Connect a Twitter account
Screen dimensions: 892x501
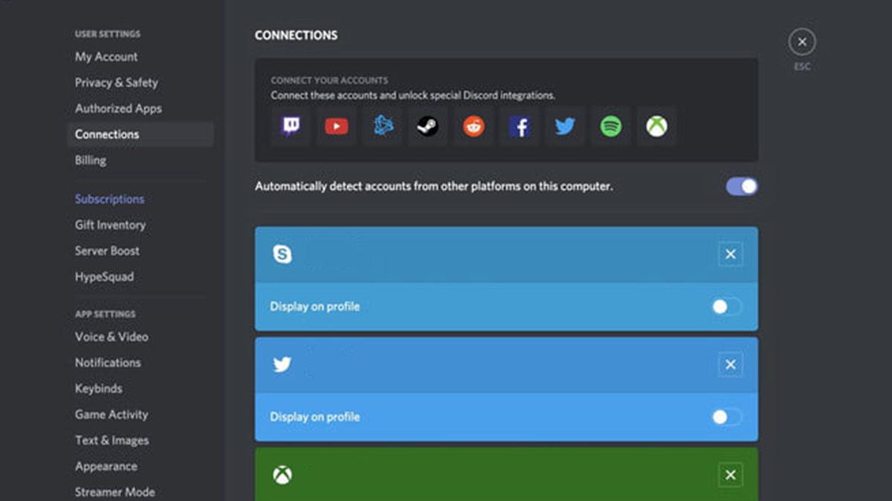(565, 126)
